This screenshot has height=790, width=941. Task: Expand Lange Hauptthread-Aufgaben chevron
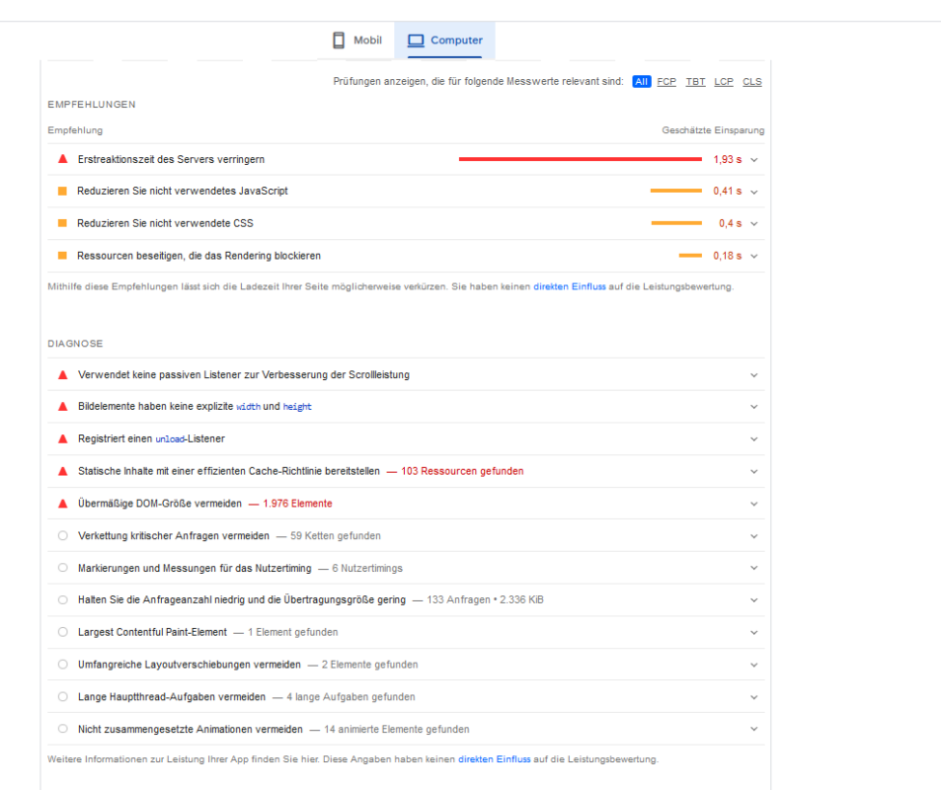point(754,697)
